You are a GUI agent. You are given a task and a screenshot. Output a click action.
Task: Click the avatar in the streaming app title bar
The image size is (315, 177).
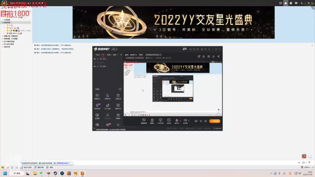pyautogui.click(x=184, y=49)
